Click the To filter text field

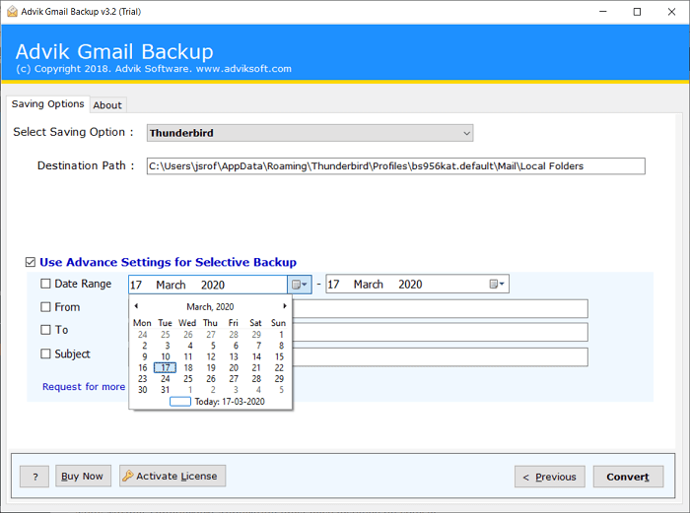(x=440, y=332)
